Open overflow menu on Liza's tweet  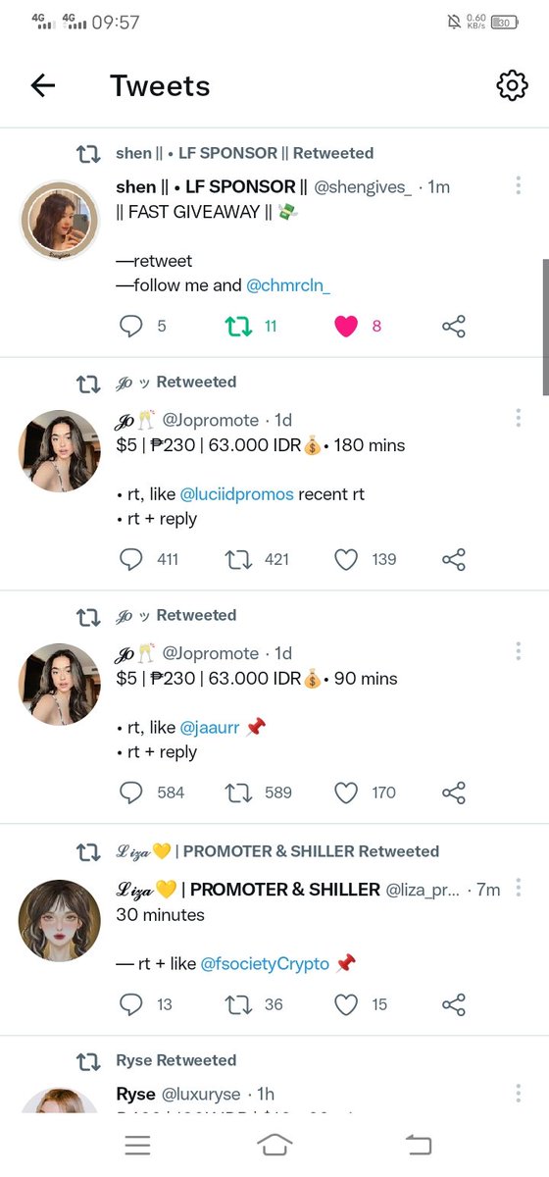pos(518,889)
